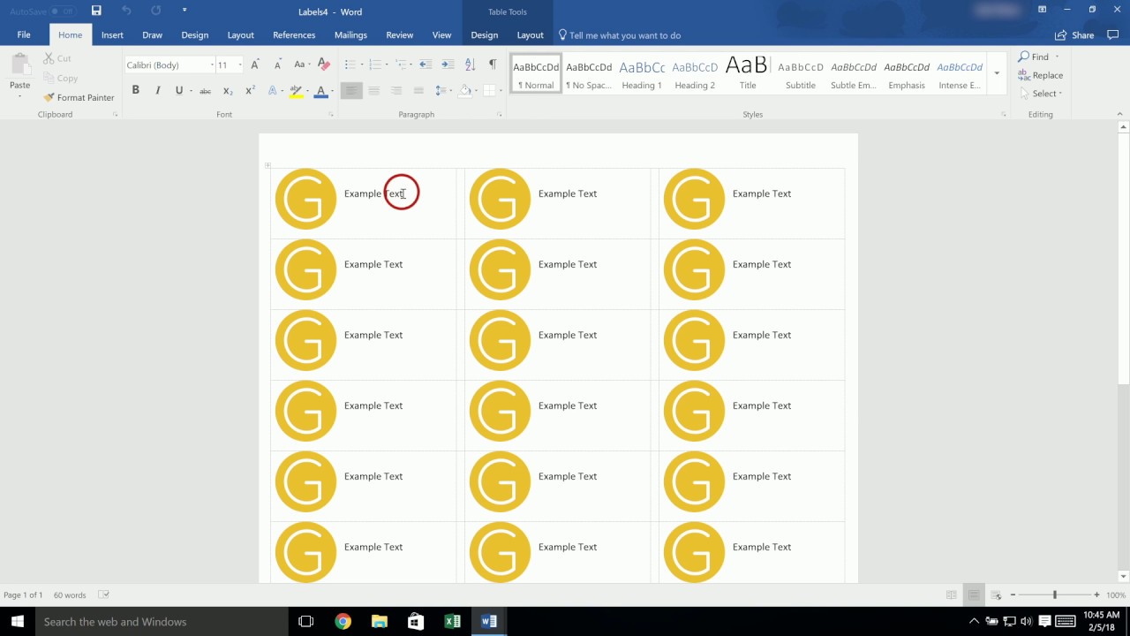Switch to the Review tab
This screenshot has width=1130, height=636.
(399, 35)
